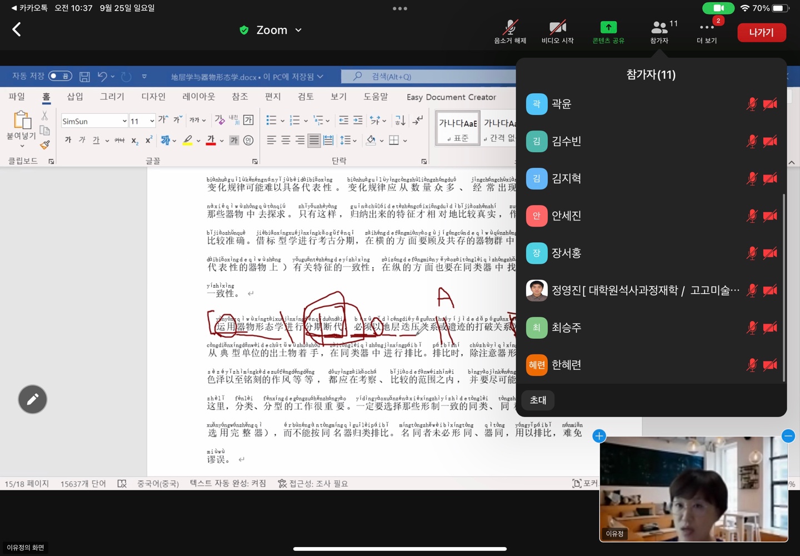Click the red font color swatch
Image resolution: width=800 pixels, height=556 pixels.
click(x=211, y=141)
